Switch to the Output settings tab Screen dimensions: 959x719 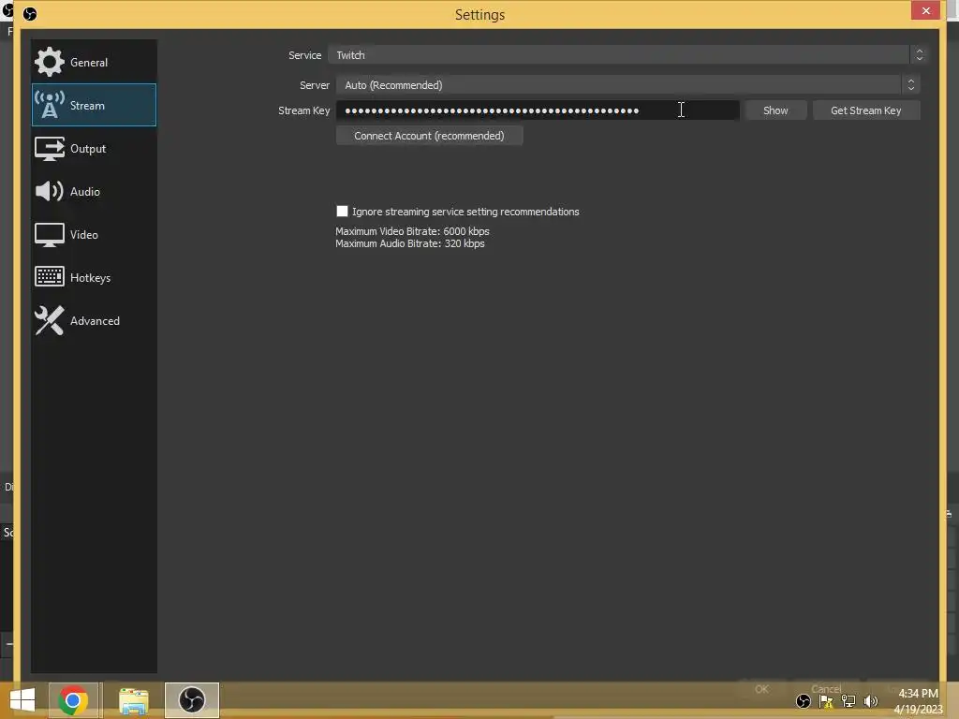tap(95, 149)
